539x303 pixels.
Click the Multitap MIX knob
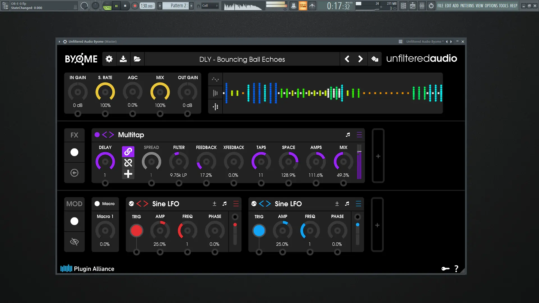[x=343, y=162]
